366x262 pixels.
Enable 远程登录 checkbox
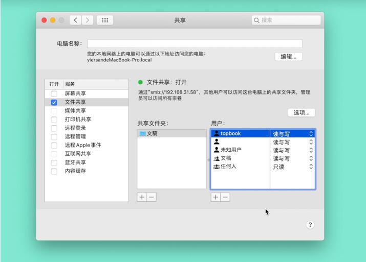pyautogui.click(x=54, y=128)
